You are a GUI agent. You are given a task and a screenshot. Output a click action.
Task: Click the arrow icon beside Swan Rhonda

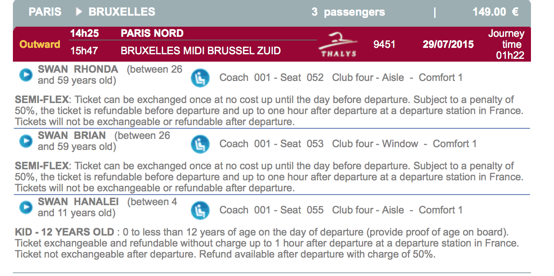26,75
